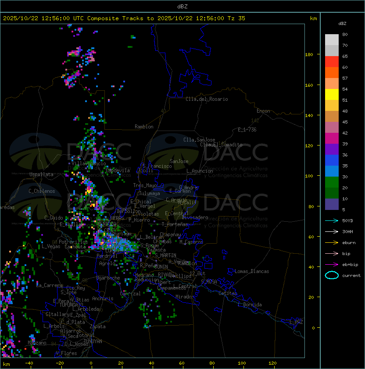Click the 'L_Asuncion' map label
The height and width of the screenshot is (369, 365).
point(200,171)
